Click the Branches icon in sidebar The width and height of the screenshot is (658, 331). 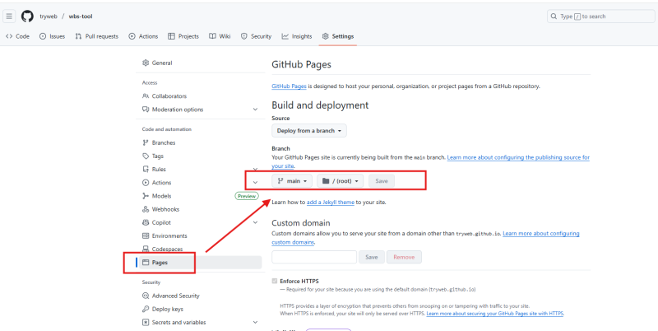(x=146, y=142)
